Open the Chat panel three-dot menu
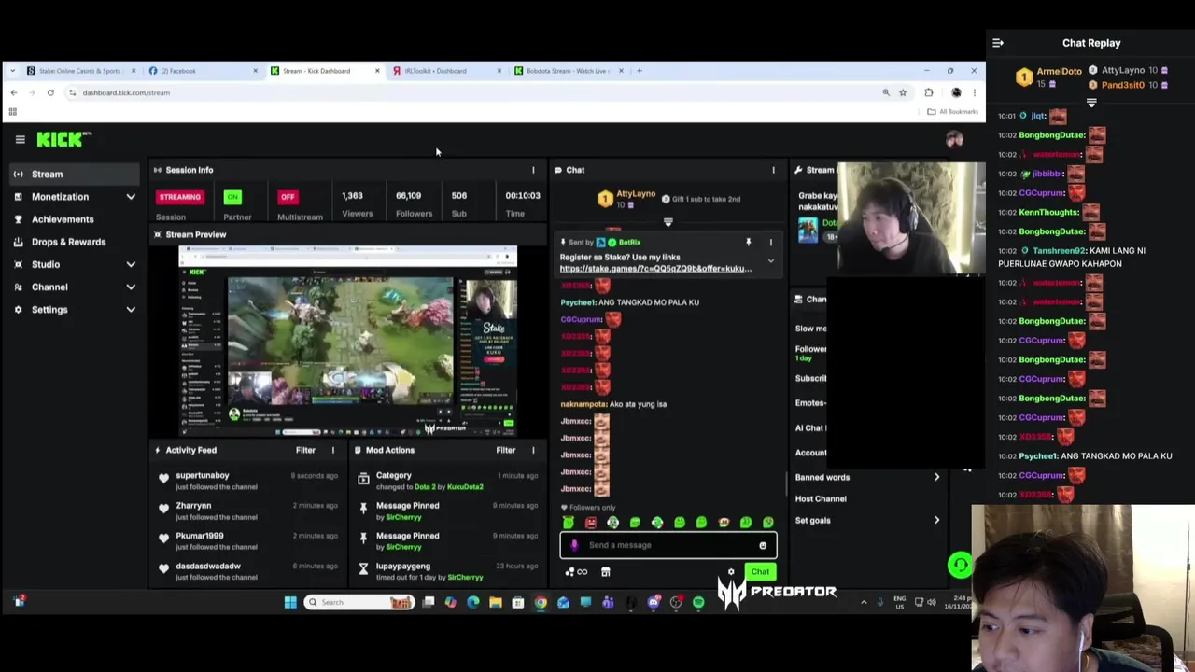This screenshot has width=1195, height=672. click(773, 170)
